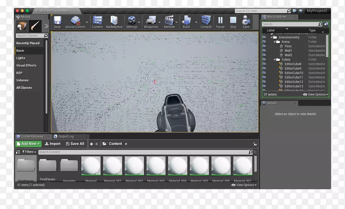Collapse the ArenaGeometry folder in the outliner
The width and height of the screenshot is (345, 209).
pos(272,37)
